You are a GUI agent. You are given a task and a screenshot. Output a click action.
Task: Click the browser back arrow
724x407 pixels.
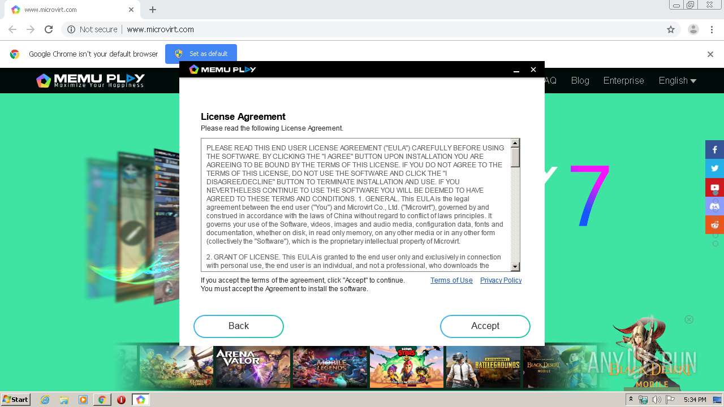click(12, 29)
